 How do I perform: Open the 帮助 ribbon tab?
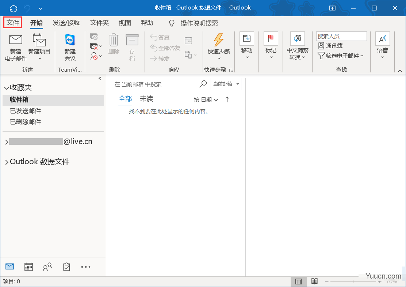click(147, 23)
